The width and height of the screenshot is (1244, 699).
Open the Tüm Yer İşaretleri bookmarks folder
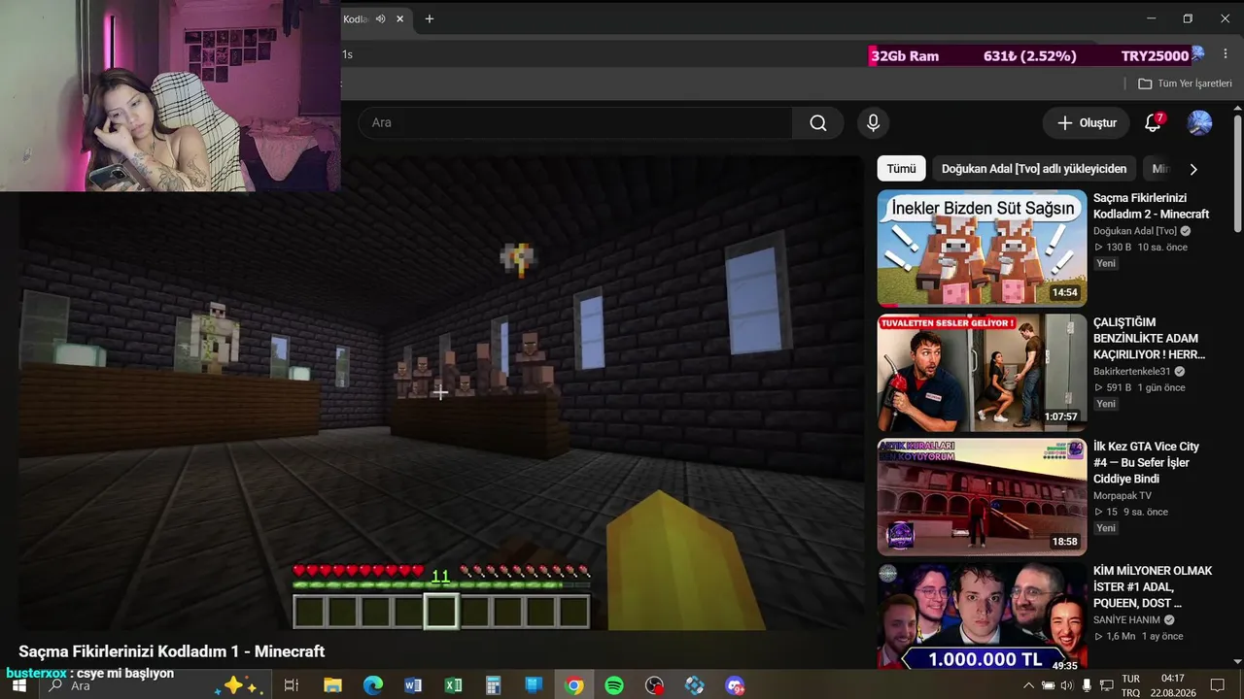click(1185, 83)
